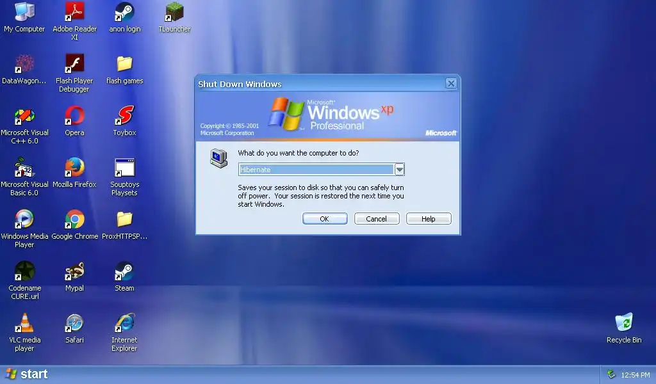
Task: Select the ProxHTTPSP folder icon
Action: click(x=125, y=220)
